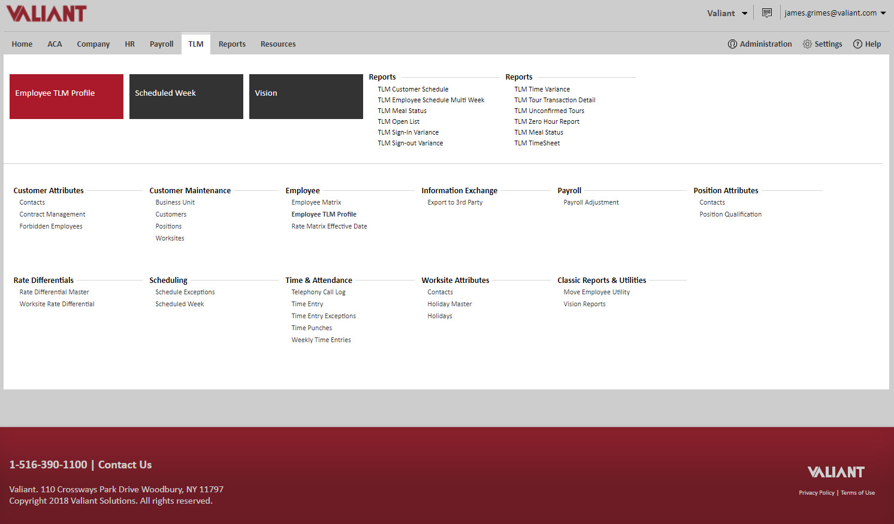Click Contacts under Worksite Attributes
The height and width of the screenshot is (524, 894).
tap(440, 292)
